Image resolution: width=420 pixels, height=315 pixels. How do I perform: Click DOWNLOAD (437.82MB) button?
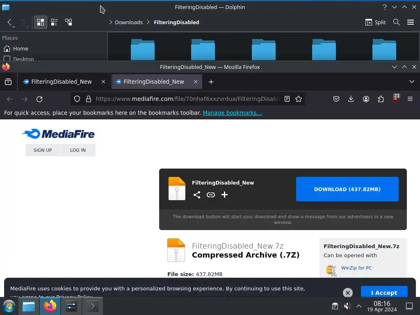[347, 189]
